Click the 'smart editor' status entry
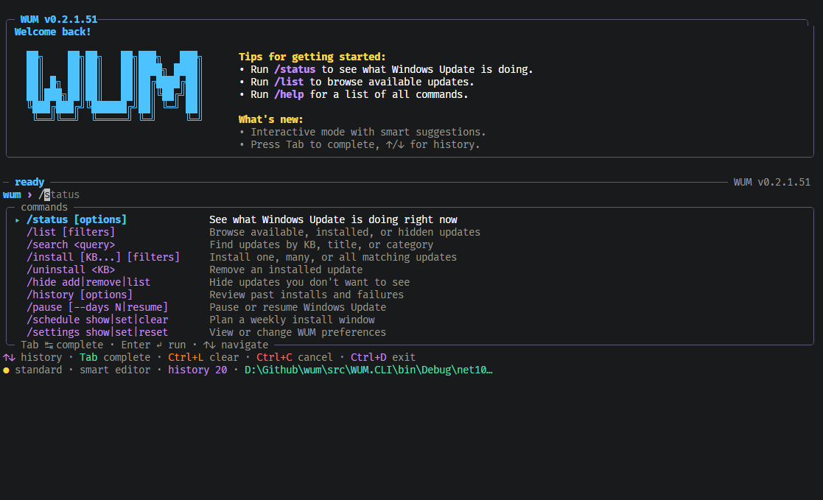823x500 pixels. (115, 370)
